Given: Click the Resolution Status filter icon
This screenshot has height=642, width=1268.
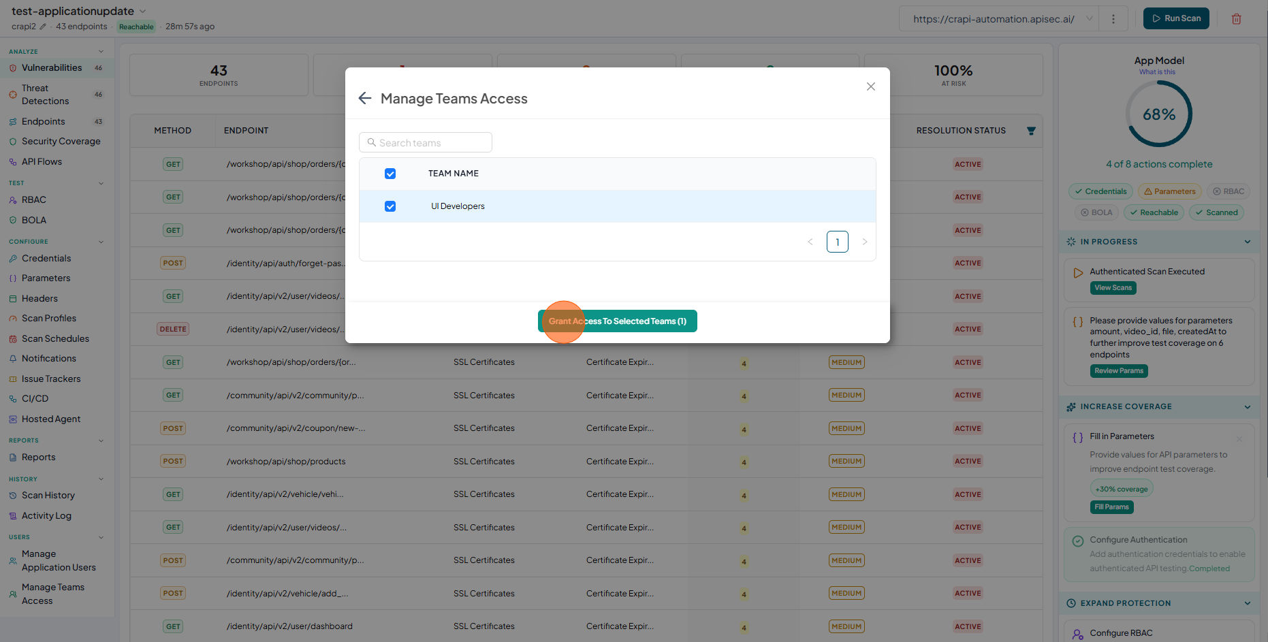Looking at the screenshot, I should 1031,131.
